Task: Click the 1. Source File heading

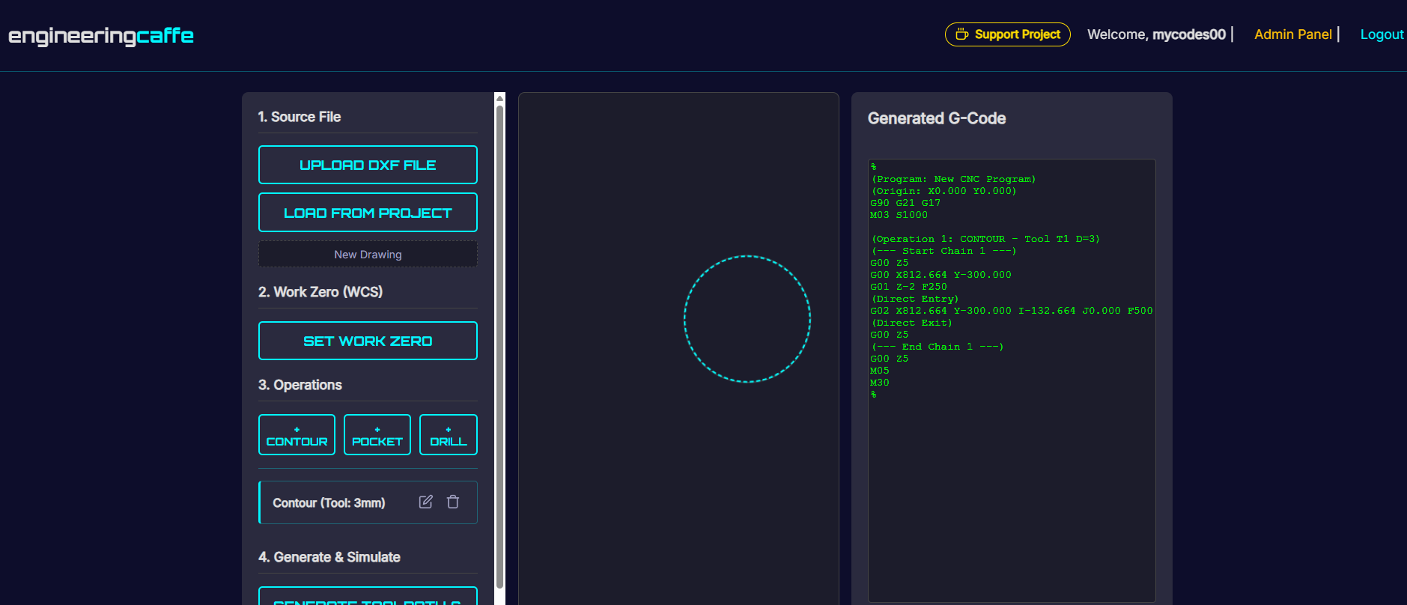Action: [x=300, y=117]
